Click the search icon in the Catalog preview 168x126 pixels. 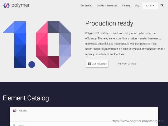tap(14, 125)
